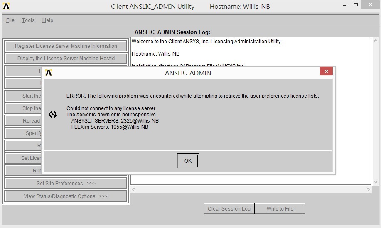
Task: Close the ANSLIC_ADMIN error dialog
Action: [326, 71]
